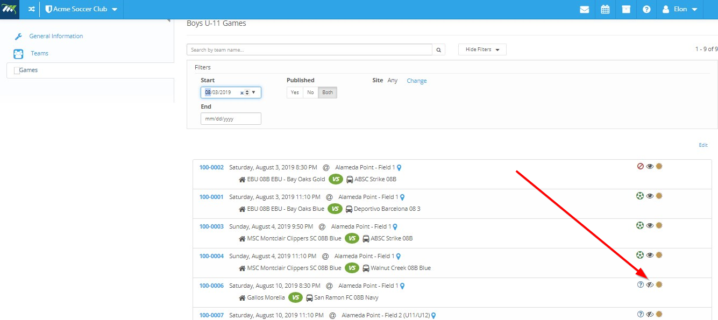718x320 pixels.
Task: Open game 100-0004 link
Action: [x=211, y=256]
